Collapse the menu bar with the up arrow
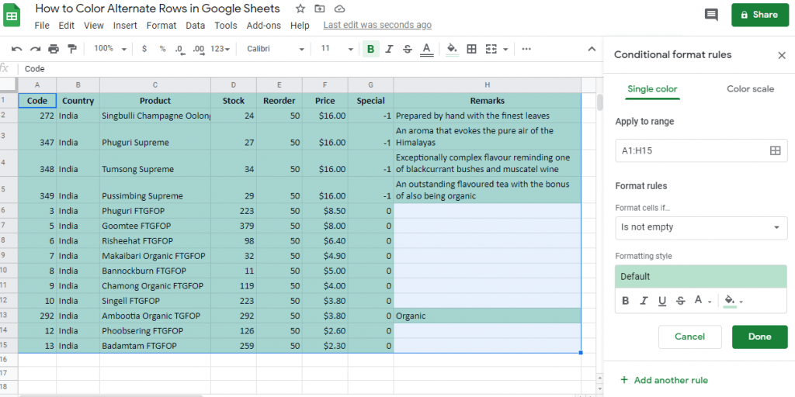This screenshot has height=397, width=795. [x=591, y=49]
